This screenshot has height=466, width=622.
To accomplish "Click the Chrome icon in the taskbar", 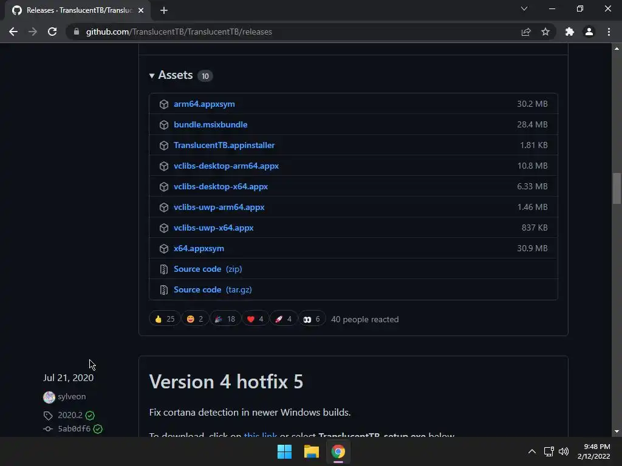I will pyautogui.click(x=338, y=451).
